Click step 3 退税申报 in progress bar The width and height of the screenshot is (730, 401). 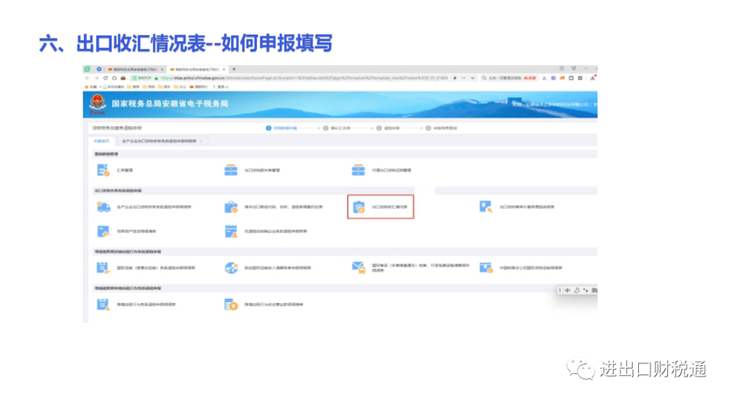pyautogui.click(x=388, y=128)
